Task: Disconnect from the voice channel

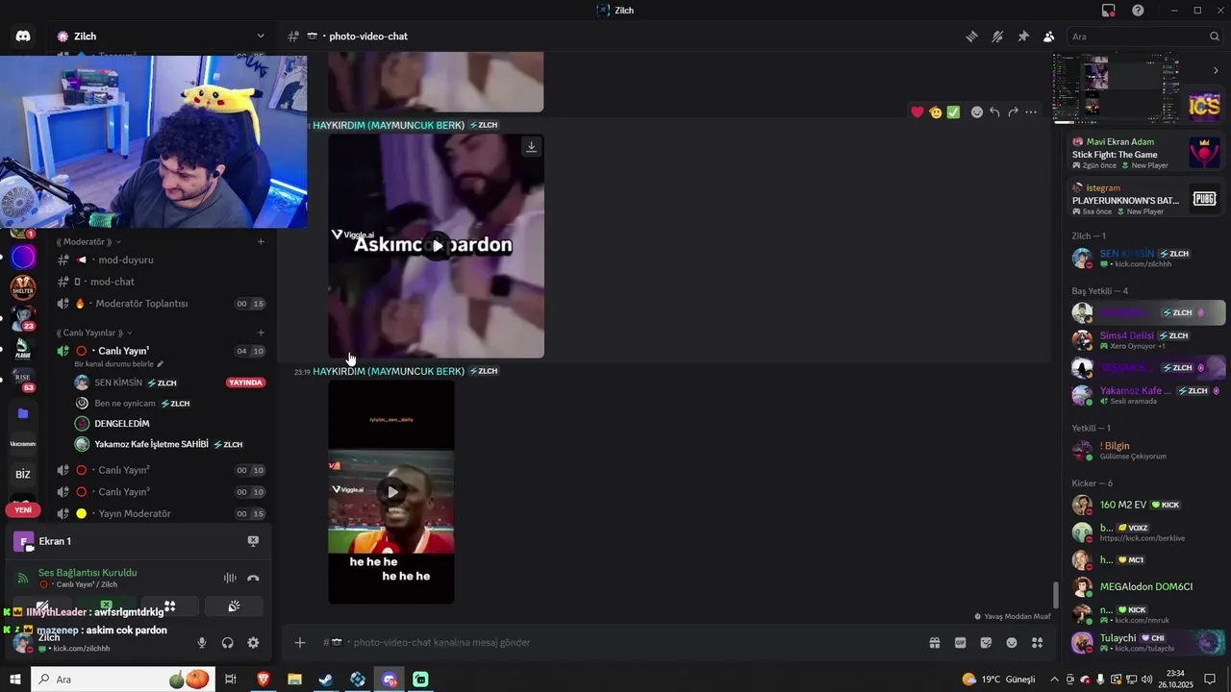Action: pyautogui.click(x=253, y=578)
